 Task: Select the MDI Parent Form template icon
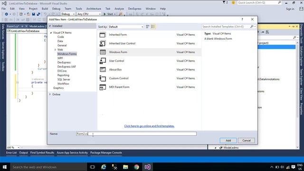point(103,87)
